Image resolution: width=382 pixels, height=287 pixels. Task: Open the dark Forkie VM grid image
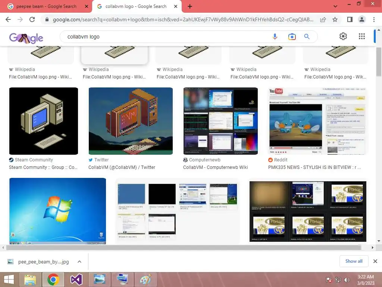pyautogui.click(x=308, y=212)
